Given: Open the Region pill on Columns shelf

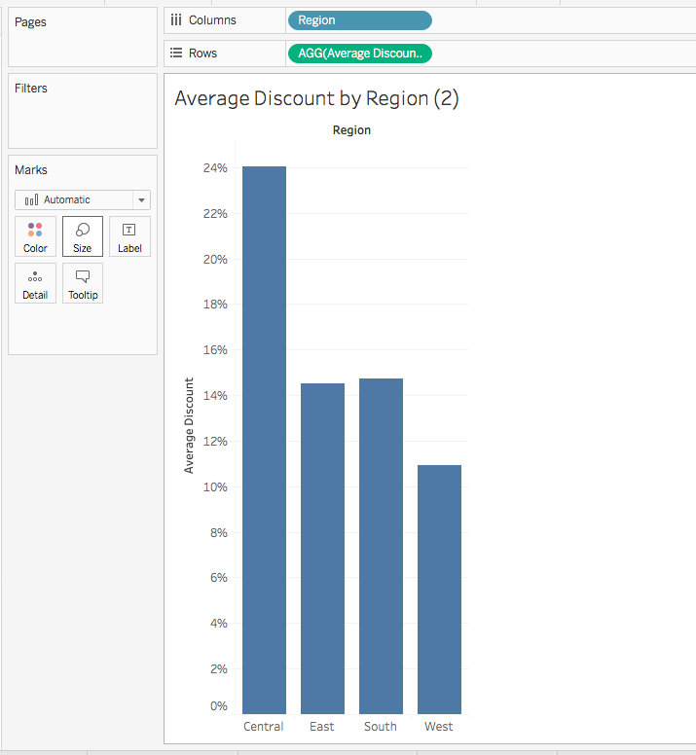Looking at the screenshot, I should (359, 20).
